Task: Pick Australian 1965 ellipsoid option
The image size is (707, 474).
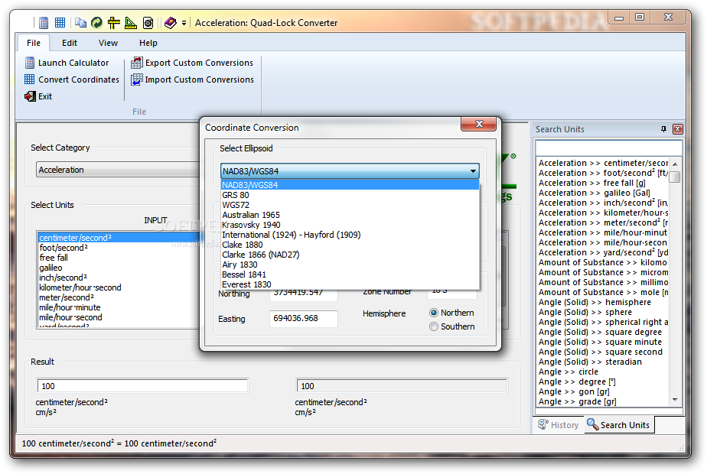Action: point(350,215)
